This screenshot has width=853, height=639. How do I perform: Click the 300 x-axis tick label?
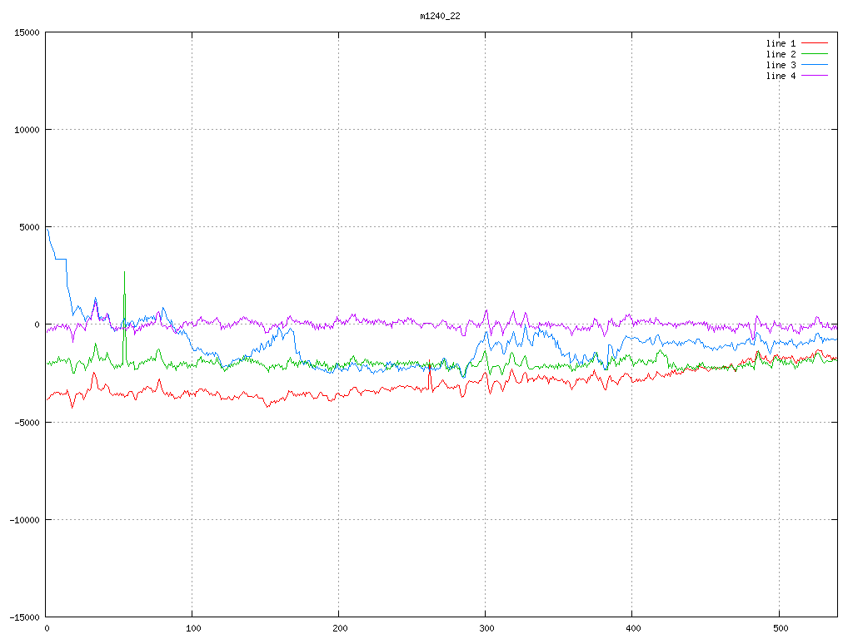point(486,629)
